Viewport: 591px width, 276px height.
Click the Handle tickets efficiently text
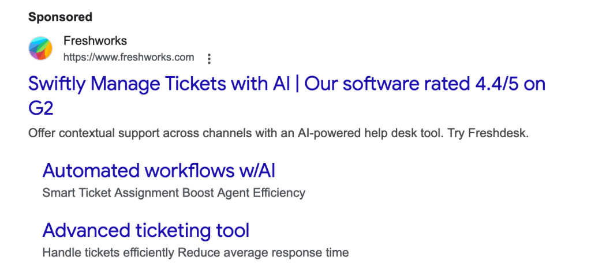coord(108,252)
